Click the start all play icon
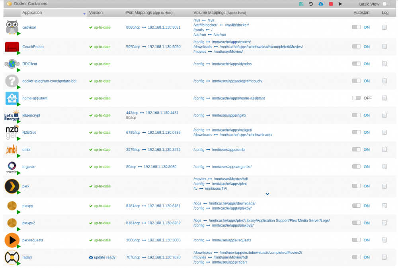This screenshot has width=398, height=268. pyautogui.click(x=340, y=4)
